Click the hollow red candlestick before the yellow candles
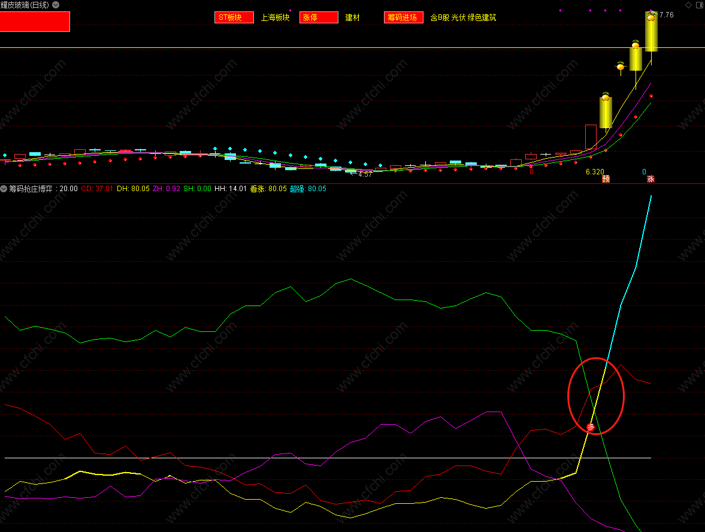The width and height of the screenshot is (705, 532). point(591,137)
